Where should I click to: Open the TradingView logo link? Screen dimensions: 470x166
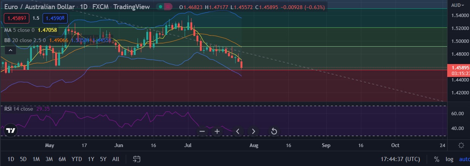coord(11,131)
